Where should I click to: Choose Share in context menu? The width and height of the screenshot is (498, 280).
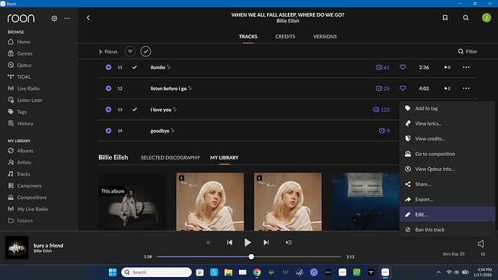[447, 184]
